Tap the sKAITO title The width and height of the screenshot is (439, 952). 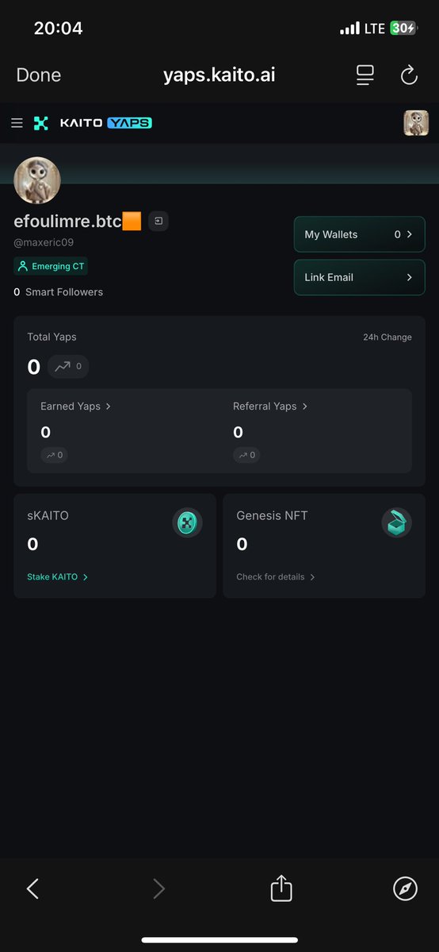click(x=48, y=516)
